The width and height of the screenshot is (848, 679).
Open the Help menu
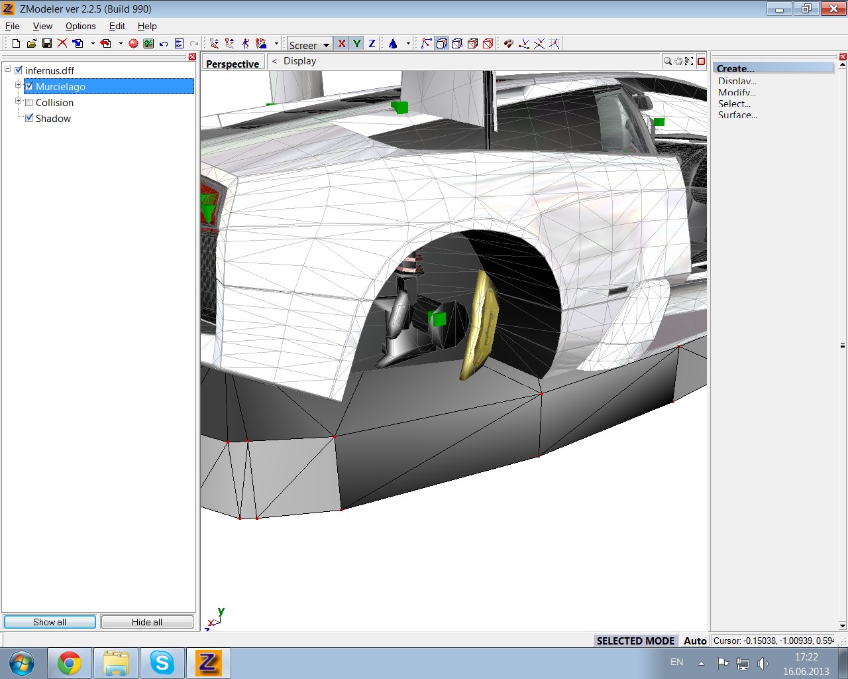147,26
